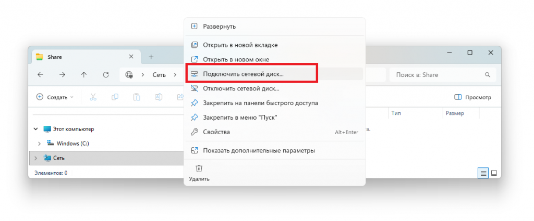This screenshot has height=221, width=534.
Task: Select Map network drive entry
Action: (274, 74)
